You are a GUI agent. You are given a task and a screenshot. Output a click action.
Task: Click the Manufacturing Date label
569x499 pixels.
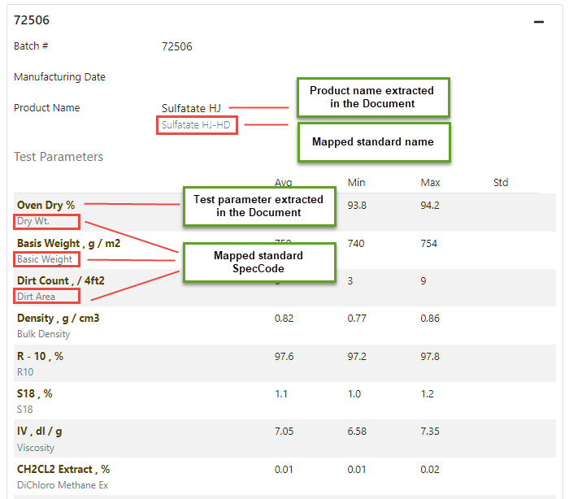(59, 77)
